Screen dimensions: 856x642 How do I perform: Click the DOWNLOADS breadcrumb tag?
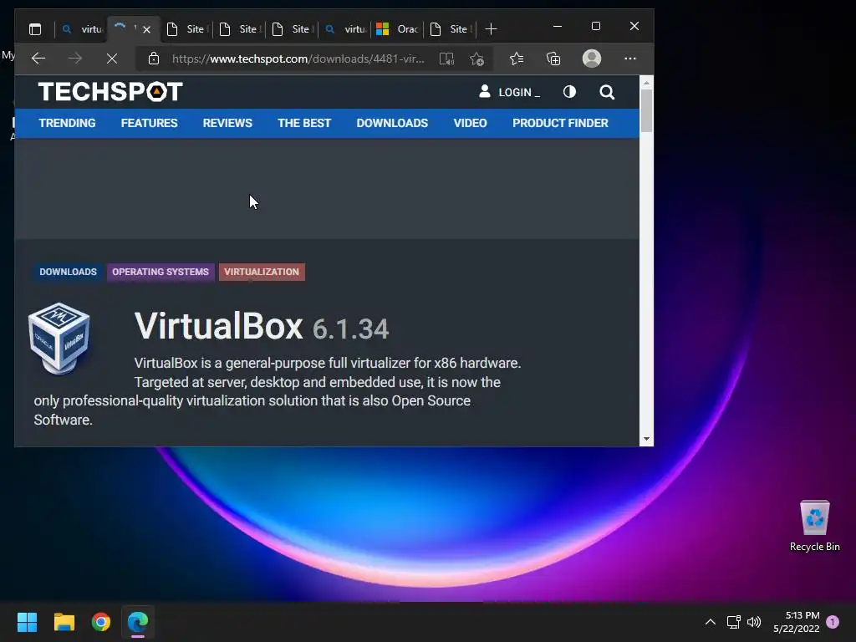(x=68, y=272)
